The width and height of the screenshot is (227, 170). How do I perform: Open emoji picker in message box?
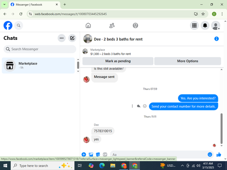click(210, 155)
